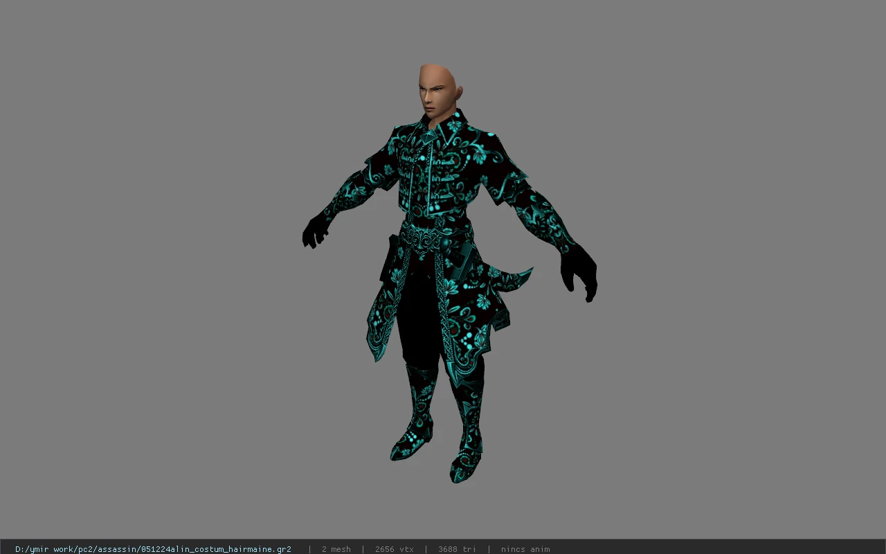This screenshot has width=886, height=554.
Task: Click the boot that stands higher up
Action: [x=413, y=415]
